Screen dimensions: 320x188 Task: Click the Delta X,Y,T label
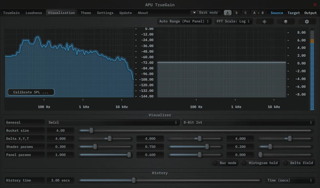pos(25,139)
